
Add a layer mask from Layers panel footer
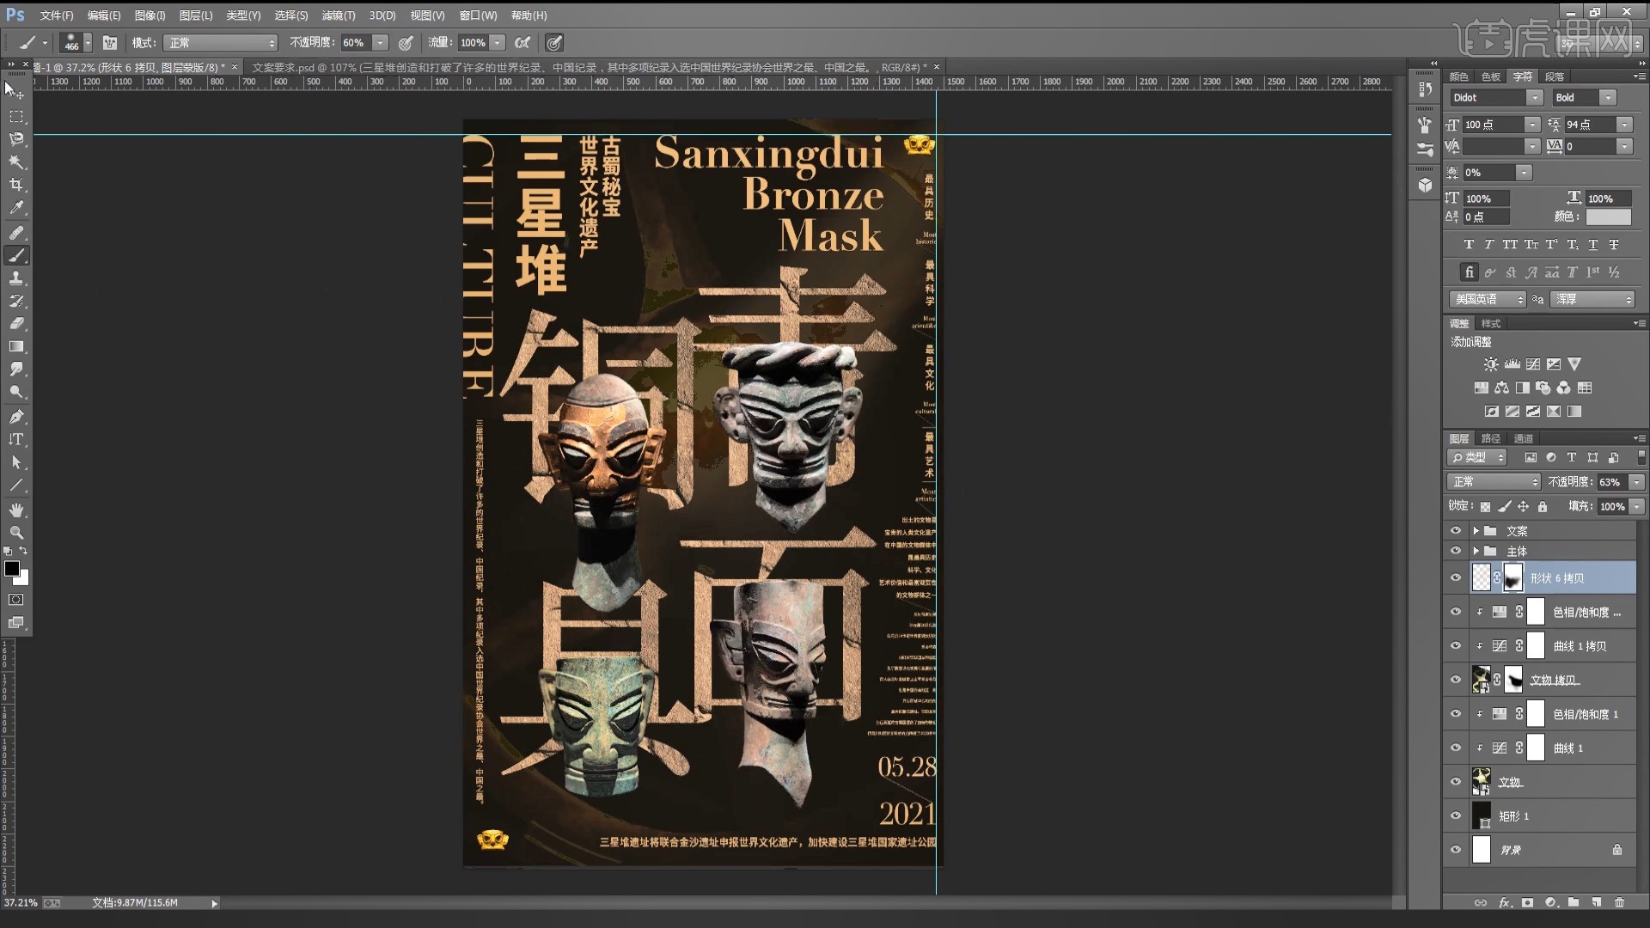point(1527,902)
